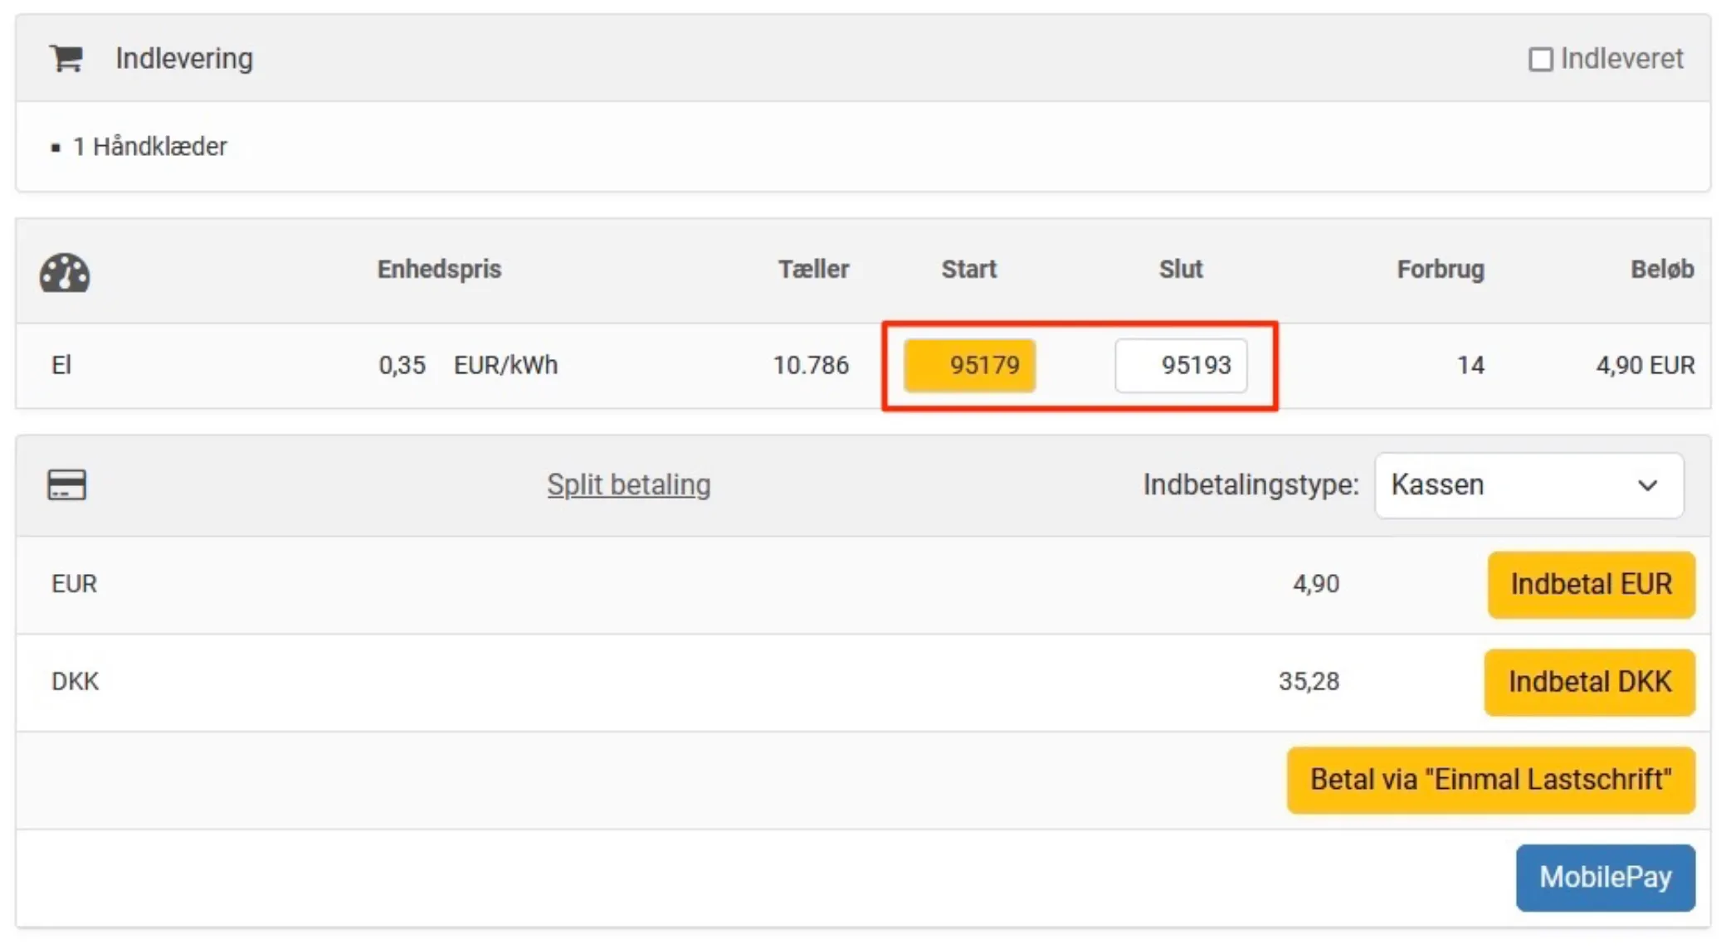Click the shopping cart icon beside Indlevering
This screenshot has height=949, width=1726.
click(66, 58)
